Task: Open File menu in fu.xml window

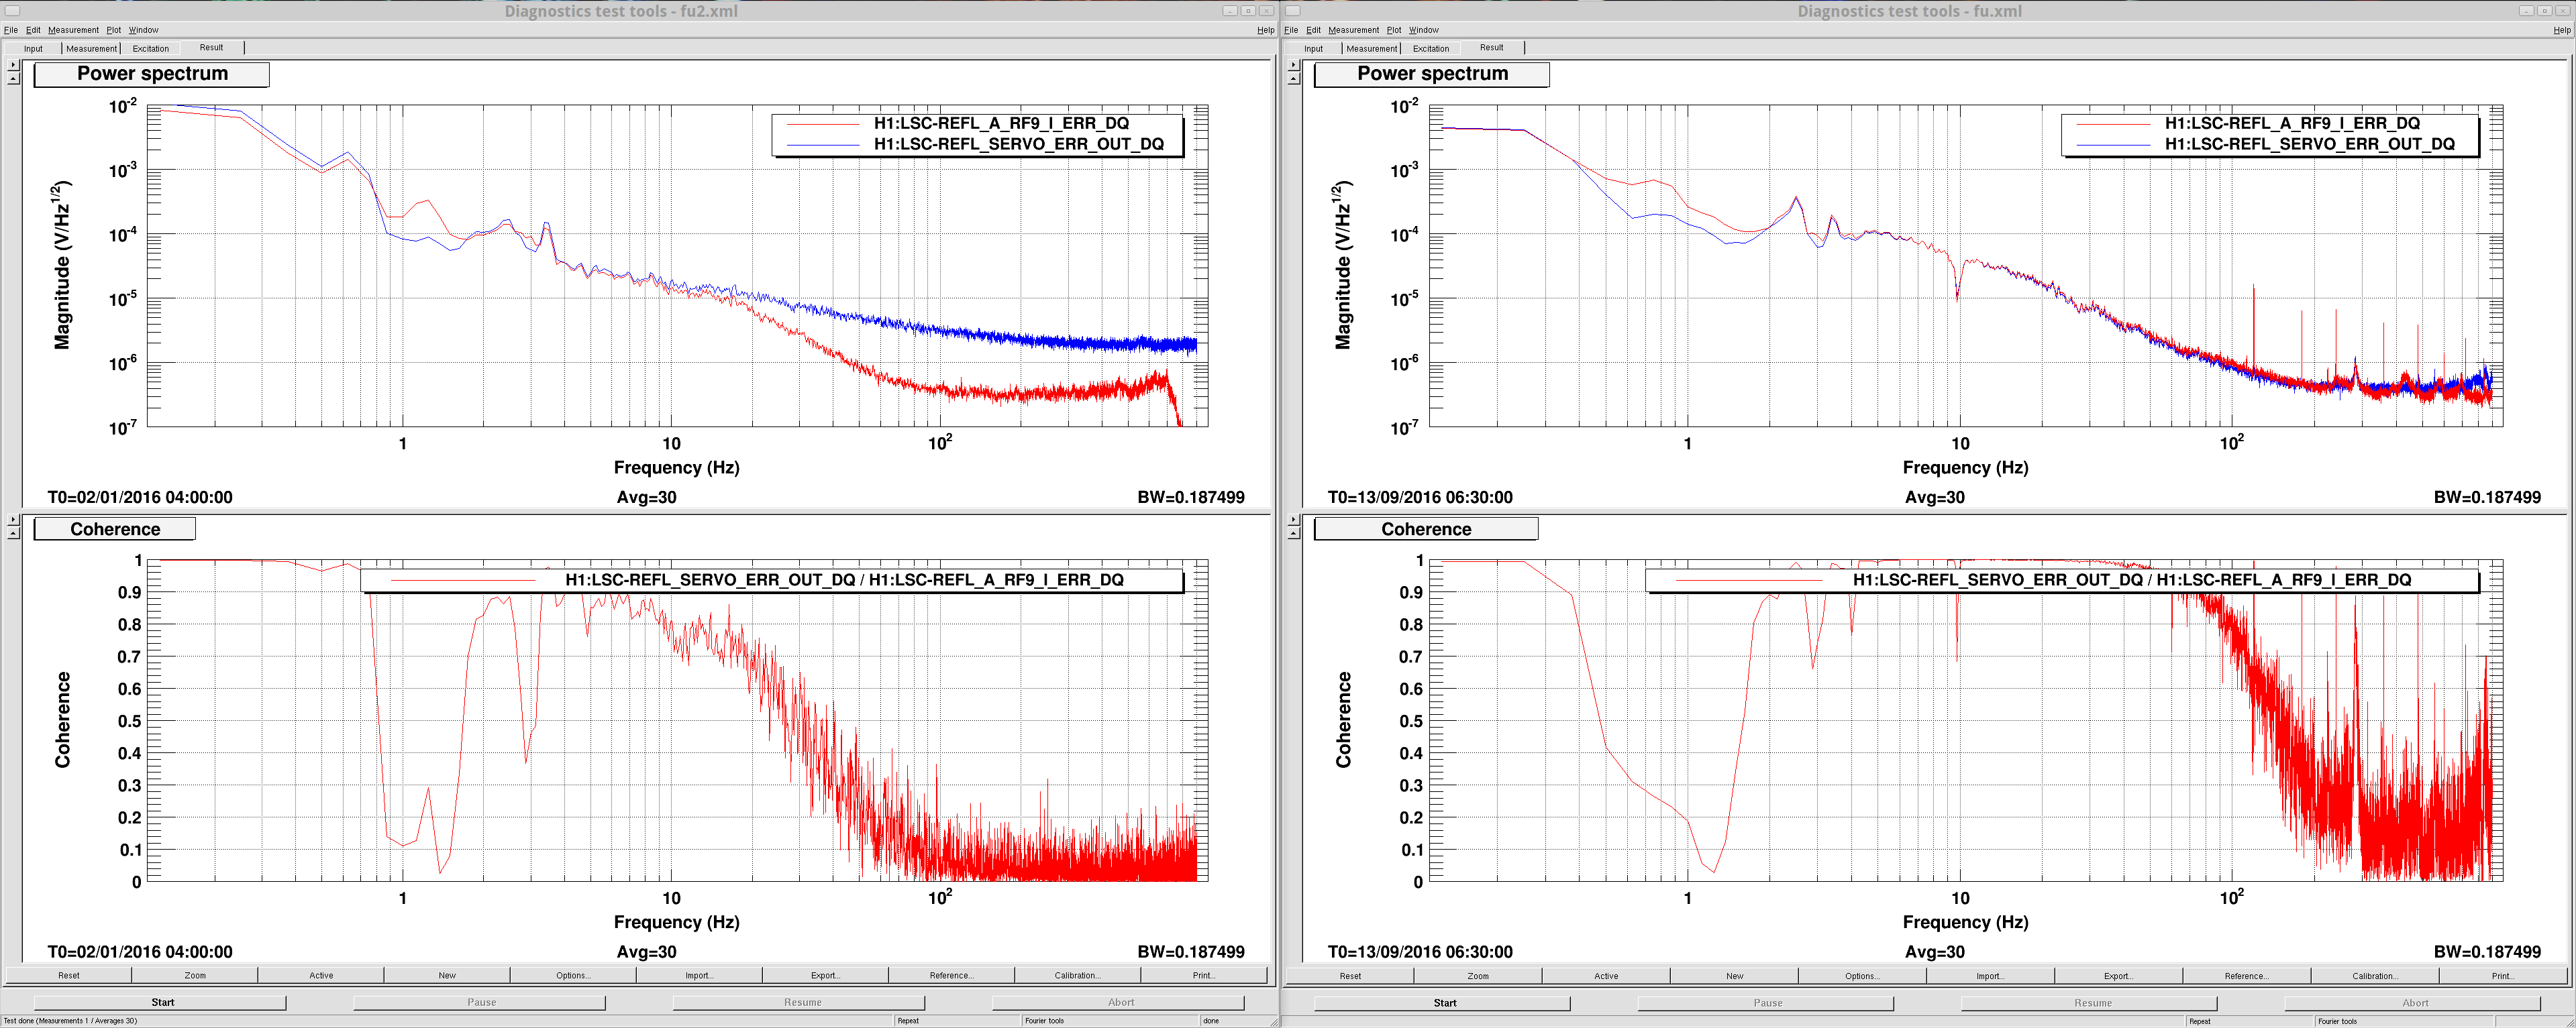Action: click(x=1291, y=30)
